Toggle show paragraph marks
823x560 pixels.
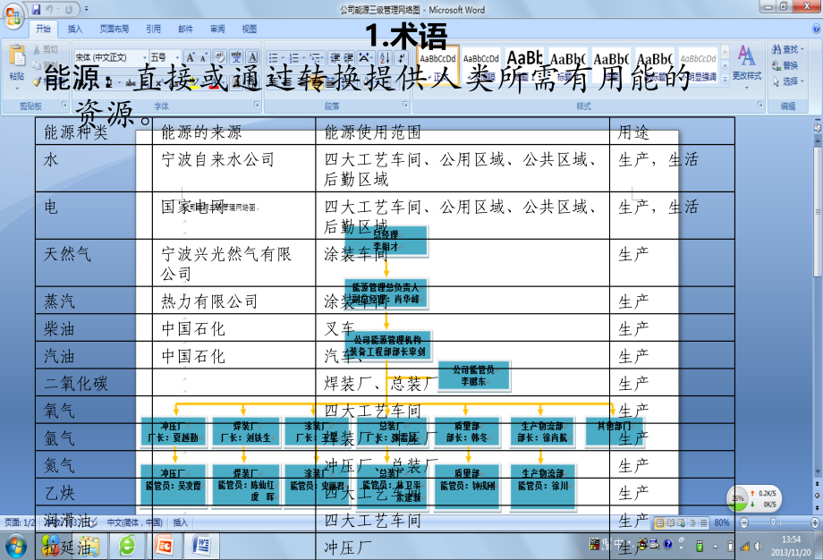point(401,58)
